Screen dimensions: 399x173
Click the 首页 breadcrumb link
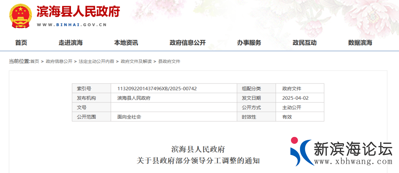tap(34, 61)
